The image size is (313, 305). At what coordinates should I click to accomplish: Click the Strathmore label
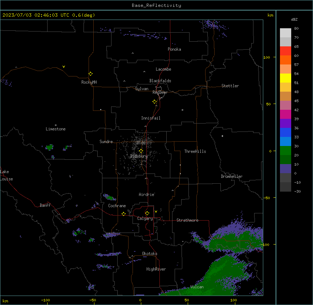pyautogui.click(x=187, y=220)
